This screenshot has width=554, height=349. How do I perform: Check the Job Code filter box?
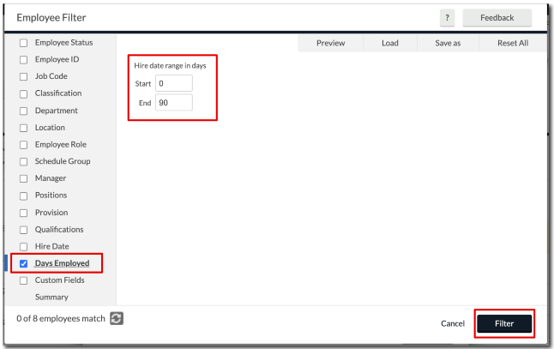(24, 76)
